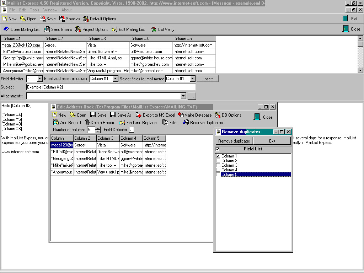
Task: Toggle the Field List select-all checkbox
Action: click(x=218, y=149)
